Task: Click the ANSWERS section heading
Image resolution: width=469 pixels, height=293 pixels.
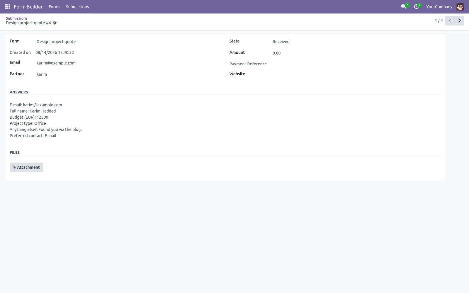Action: (19, 92)
